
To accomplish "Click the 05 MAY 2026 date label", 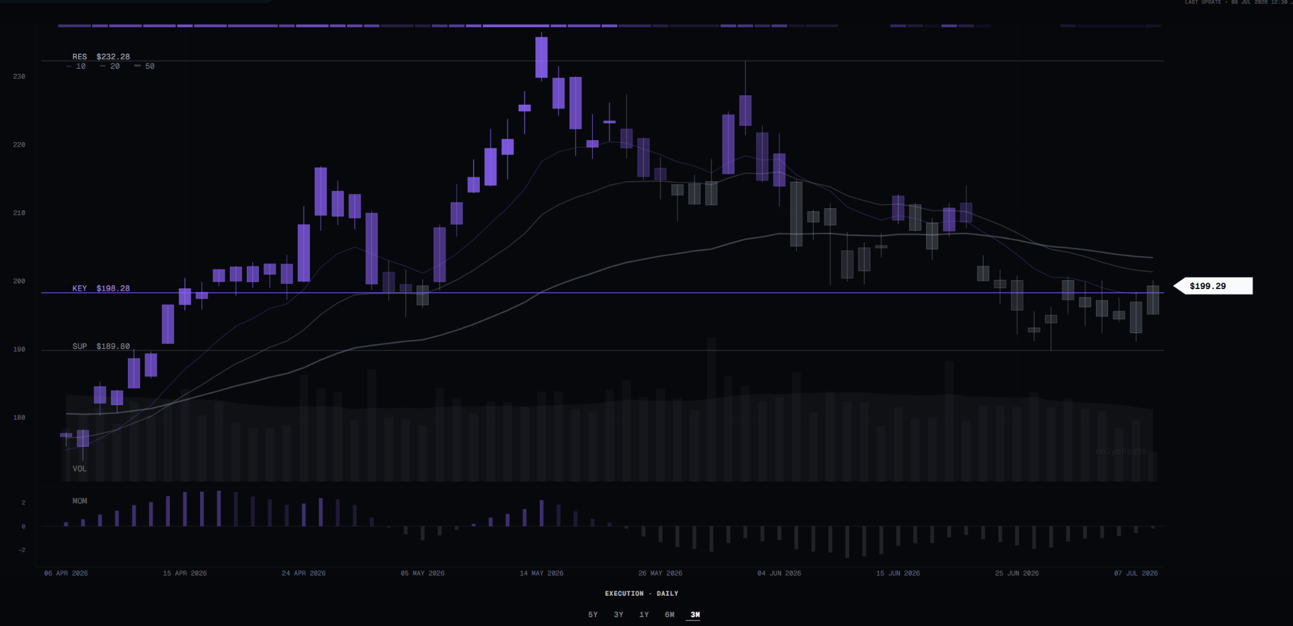I will (x=422, y=574).
